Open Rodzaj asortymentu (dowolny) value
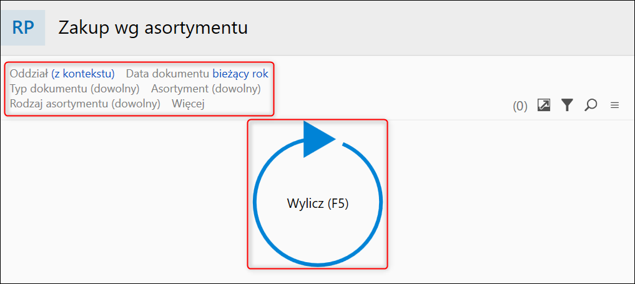Image resolution: width=635 pixels, height=284 pixels. pos(136,104)
